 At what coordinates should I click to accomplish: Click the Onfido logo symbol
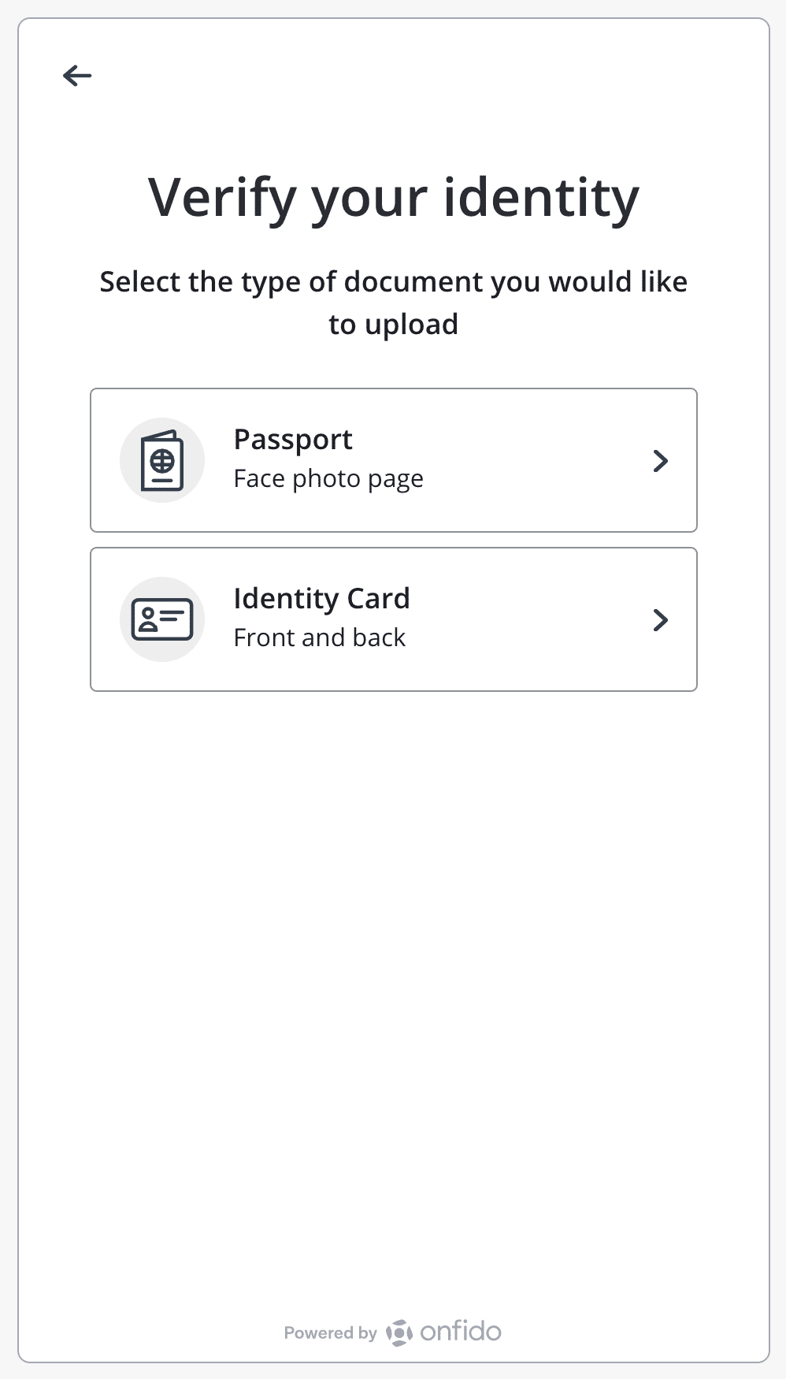pyautogui.click(x=399, y=1333)
